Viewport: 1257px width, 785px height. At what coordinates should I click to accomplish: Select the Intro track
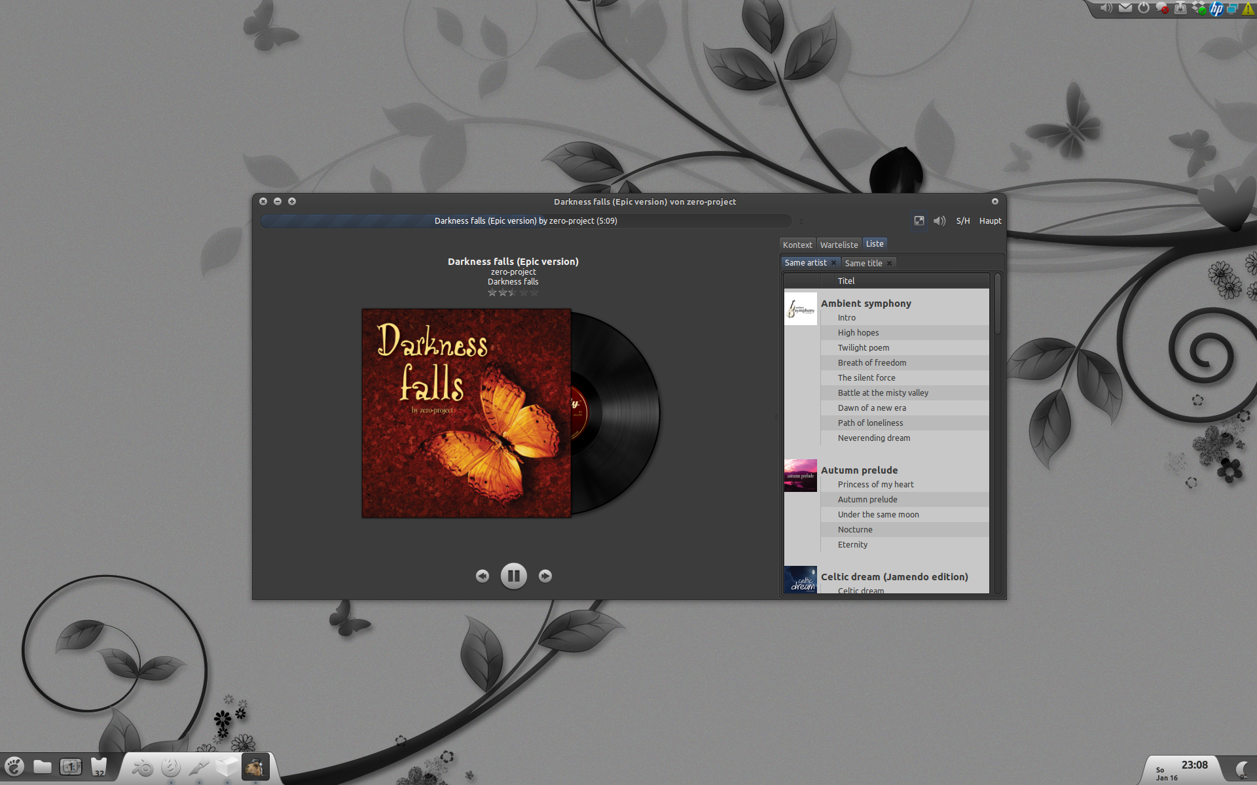point(905,318)
